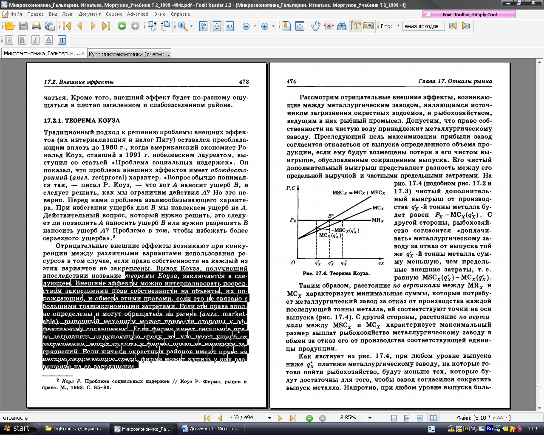Go to previous page in status bar
This screenshot has width=544, height=435.
[220, 418]
